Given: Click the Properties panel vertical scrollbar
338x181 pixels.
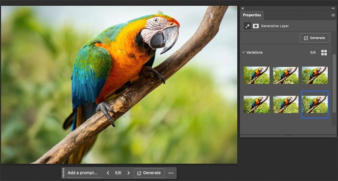Looking at the screenshot, I should [x=334, y=87].
